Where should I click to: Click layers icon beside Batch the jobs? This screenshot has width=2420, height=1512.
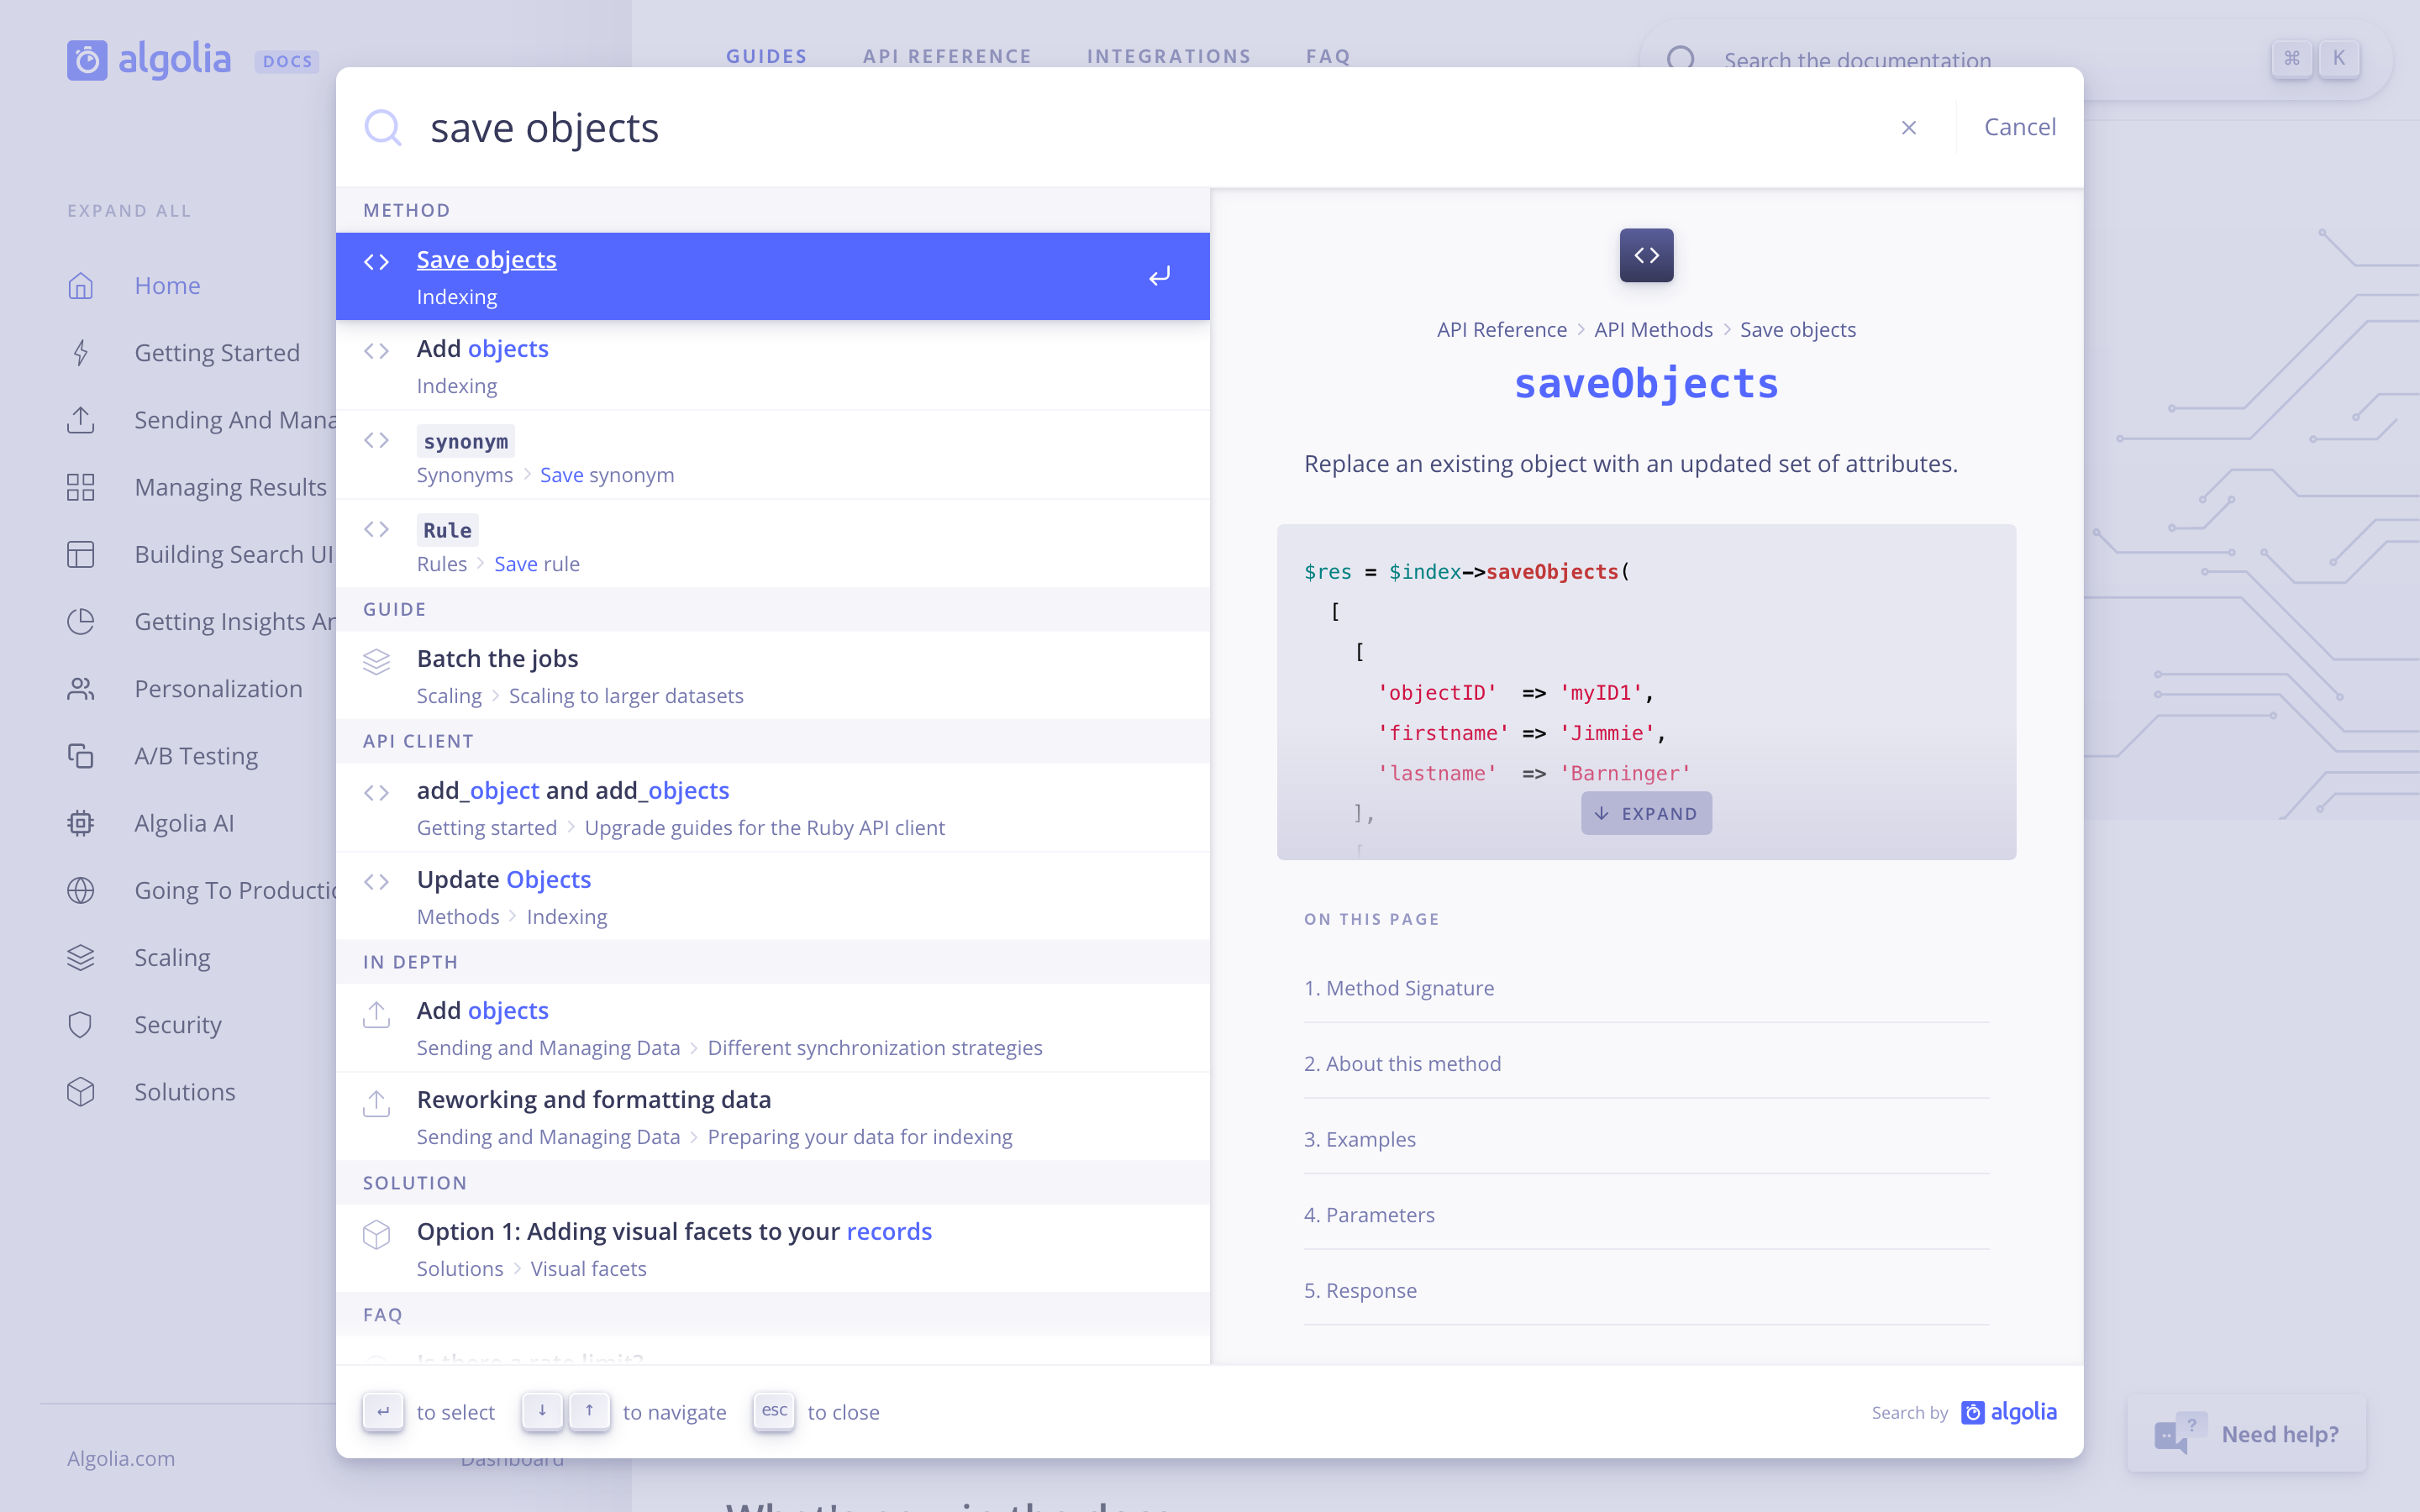tap(376, 661)
